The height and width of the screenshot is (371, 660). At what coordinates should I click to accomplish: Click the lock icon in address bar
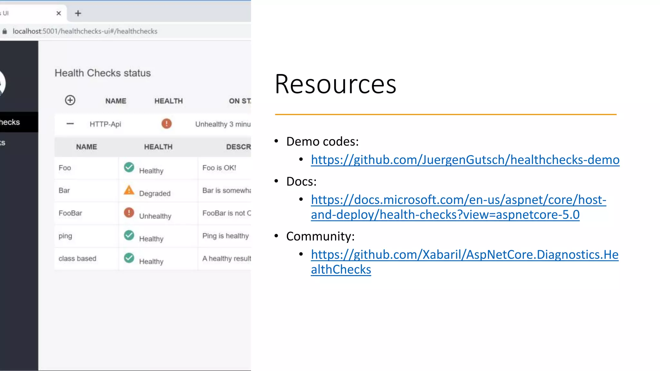point(5,31)
